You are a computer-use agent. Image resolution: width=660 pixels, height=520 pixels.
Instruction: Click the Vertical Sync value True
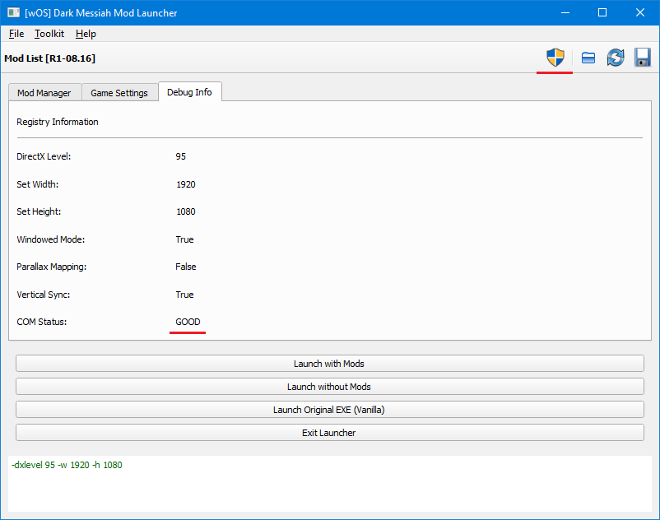(x=185, y=295)
